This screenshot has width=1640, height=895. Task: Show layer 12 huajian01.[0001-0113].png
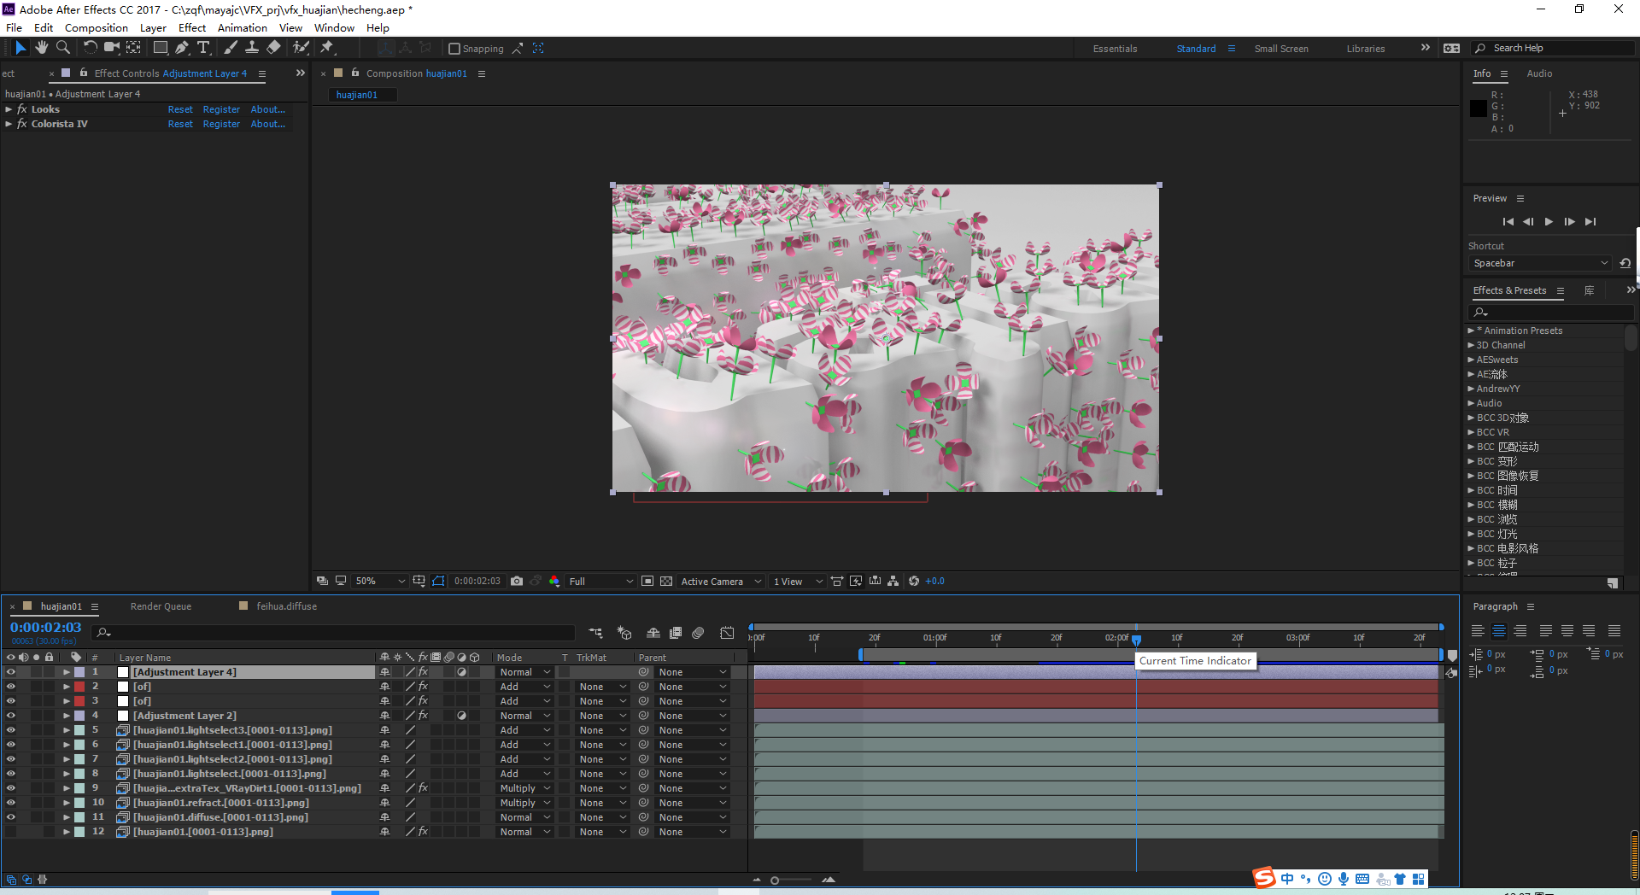(10, 832)
